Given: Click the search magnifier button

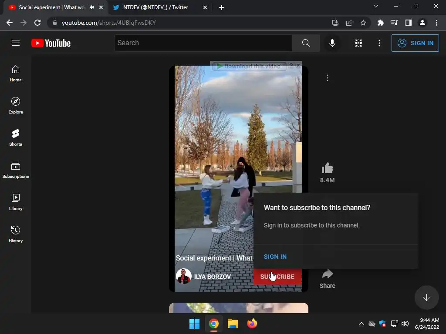Looking at the screenshot, I should 306,43.
